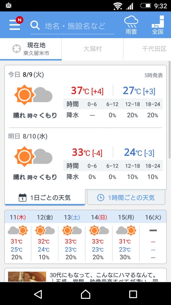This screenshot has height=305, width=171.
Task: Tap tomorrow's sunny-cloudy weather icon
Action: pos(33,156)
